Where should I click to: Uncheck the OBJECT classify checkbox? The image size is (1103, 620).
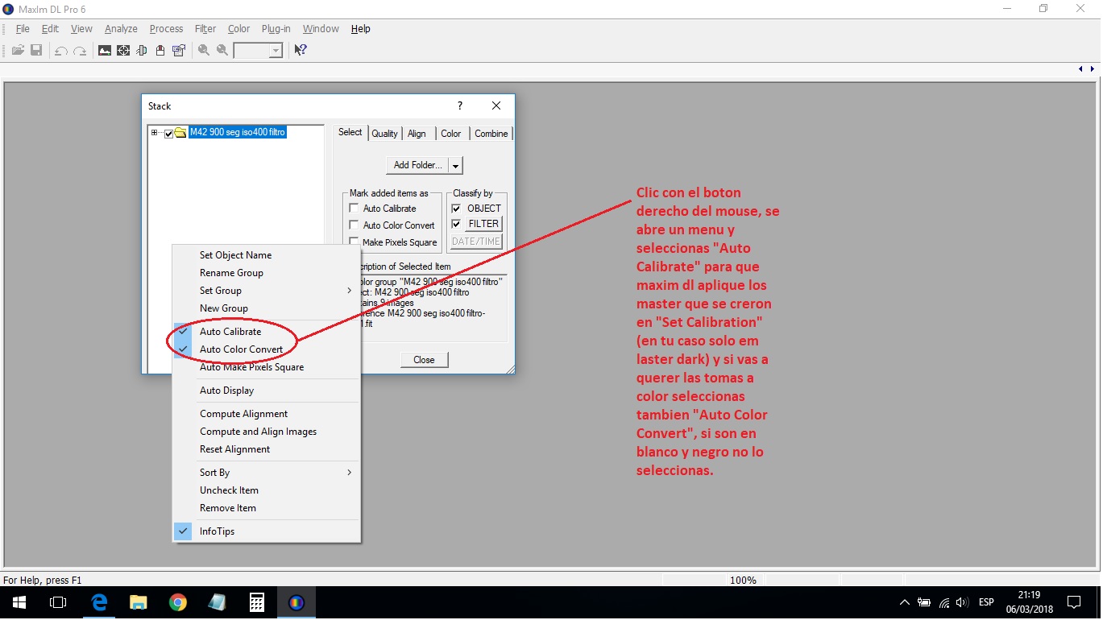[457, 208]
